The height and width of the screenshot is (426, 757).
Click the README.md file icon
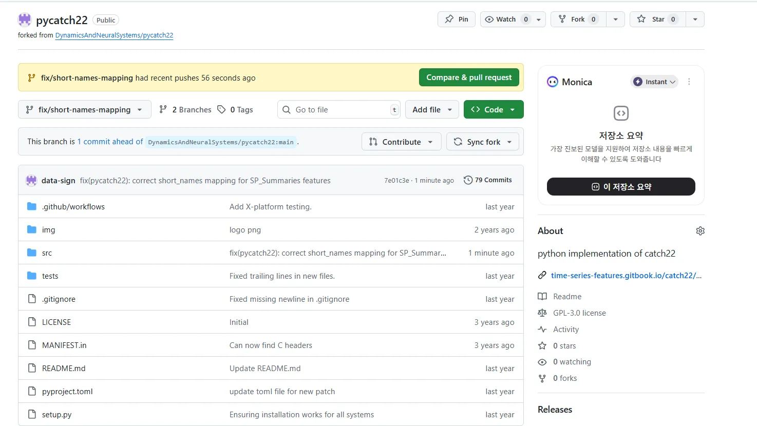tap(32, 368)
